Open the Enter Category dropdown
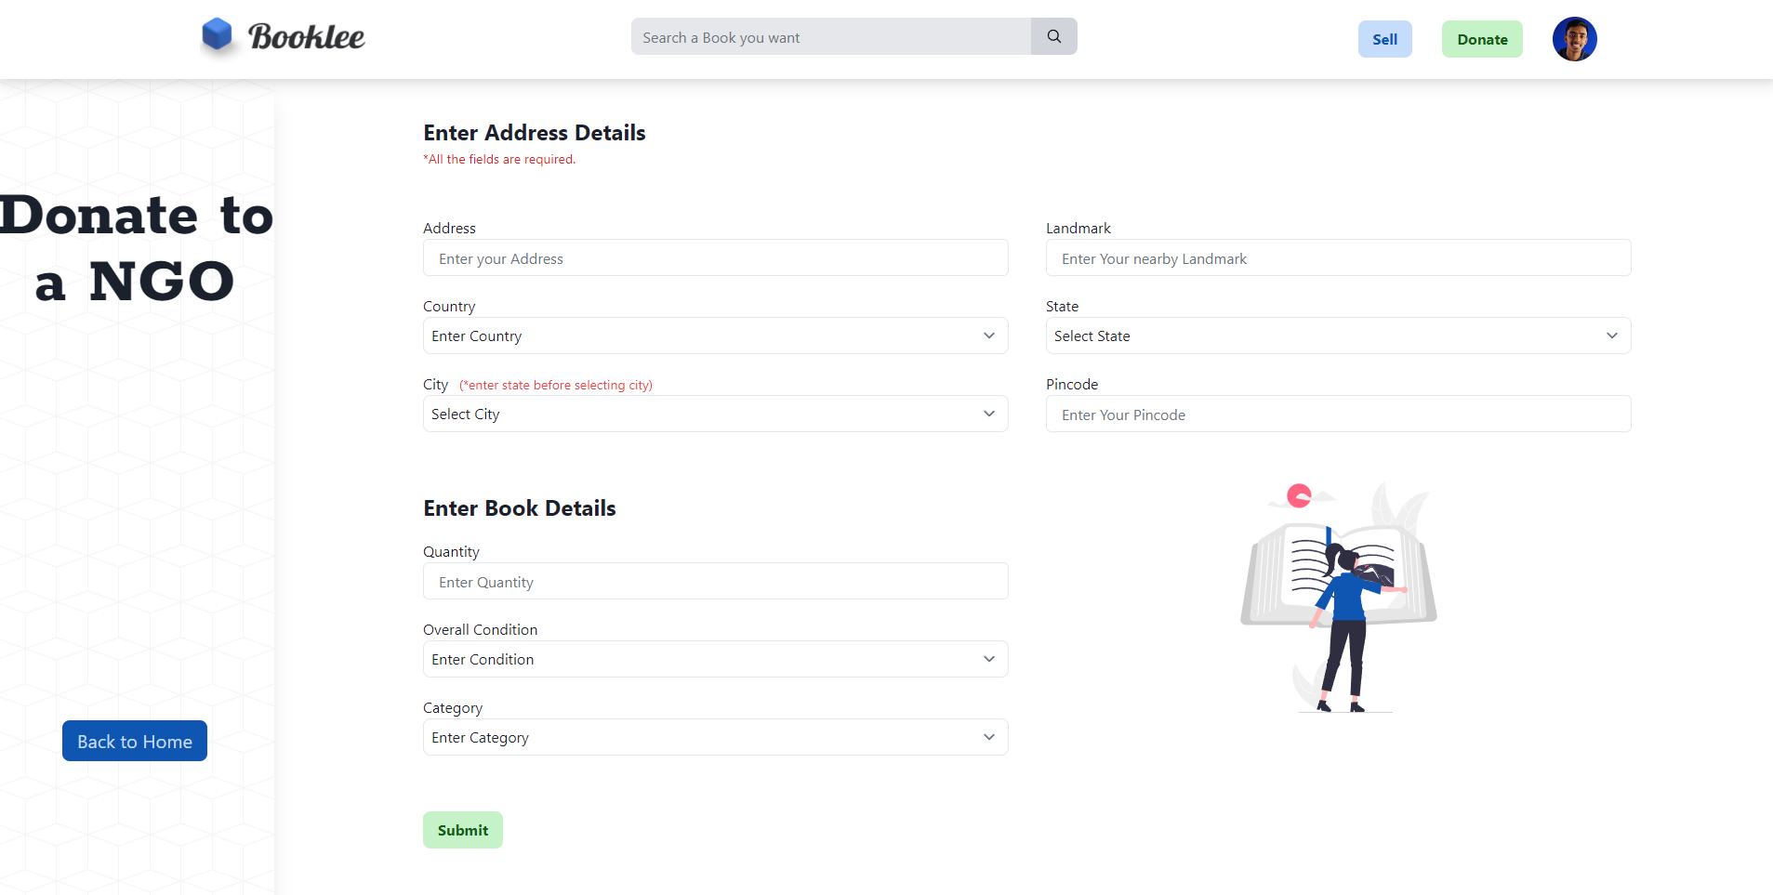Image resolution: width=1773 pixels, height=895 pixels. coord(715,737)
